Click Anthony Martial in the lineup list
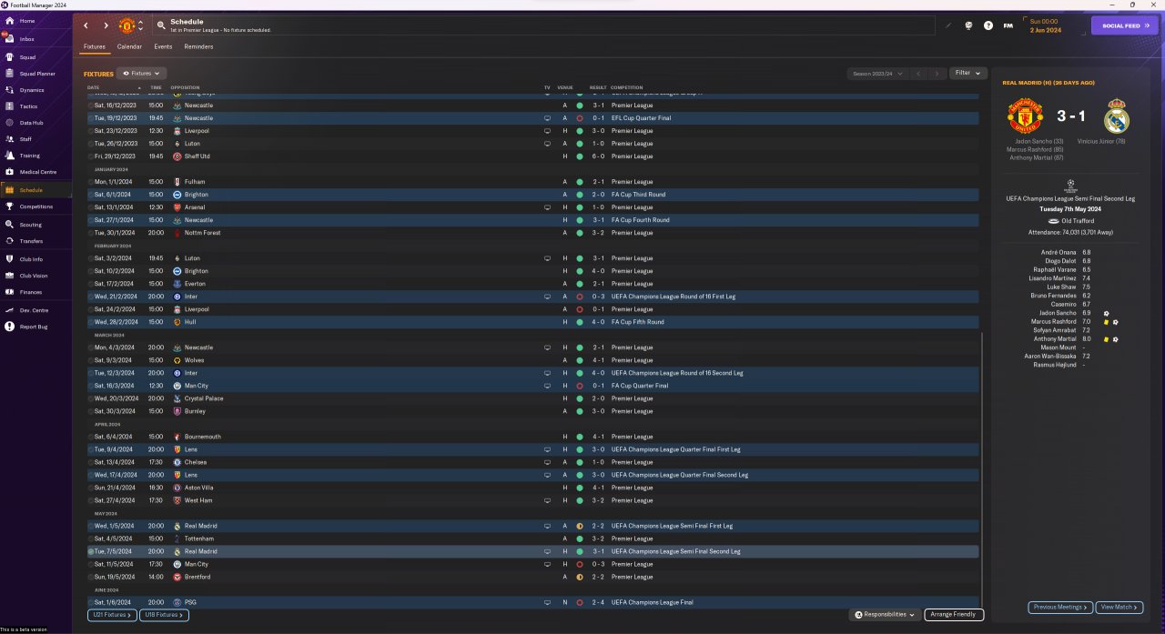This screenshot has height=634, width=1165. (x=1055, y=339)
